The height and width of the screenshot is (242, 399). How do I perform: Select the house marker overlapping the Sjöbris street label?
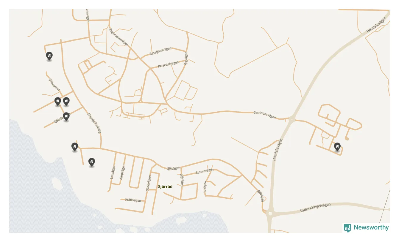[66, 117]
